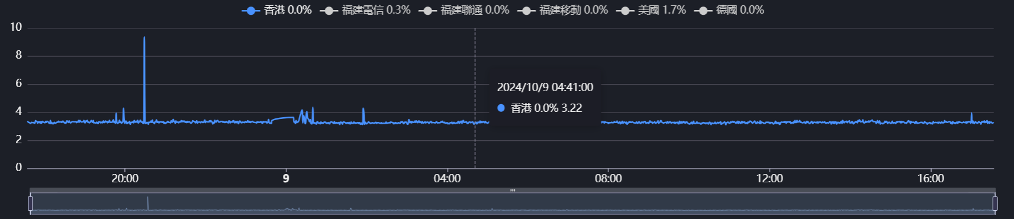Click the tall spike peak near 20:00

pos(144,38)
